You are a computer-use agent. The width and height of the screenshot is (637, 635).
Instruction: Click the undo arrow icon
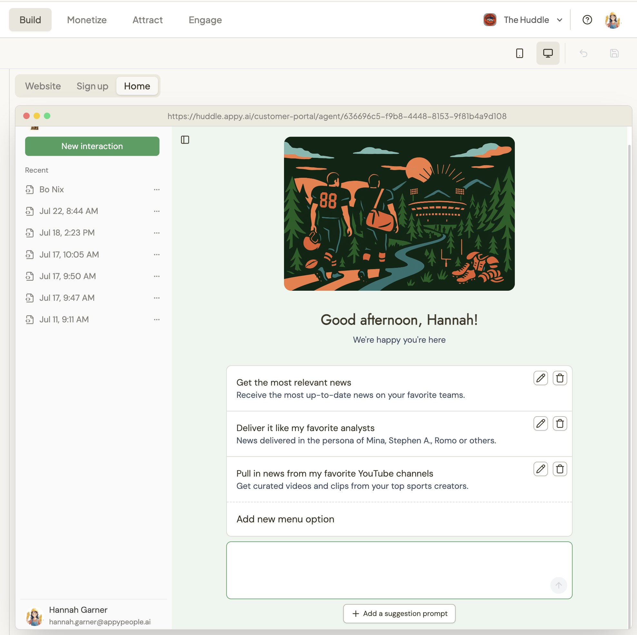click(583, 53)
